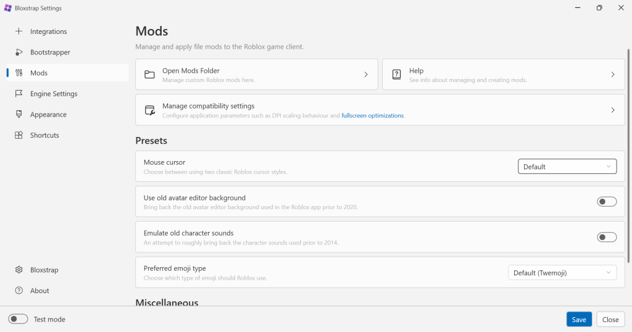Click the Close button at bottom
This screenshot has height=332, width=632.
[610, 319]
